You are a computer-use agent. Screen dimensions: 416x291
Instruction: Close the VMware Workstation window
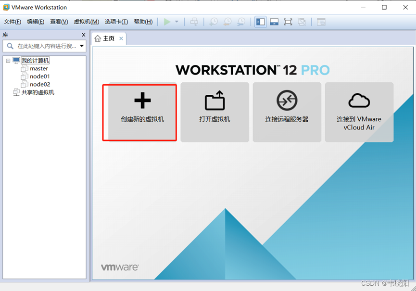point(405,7)
